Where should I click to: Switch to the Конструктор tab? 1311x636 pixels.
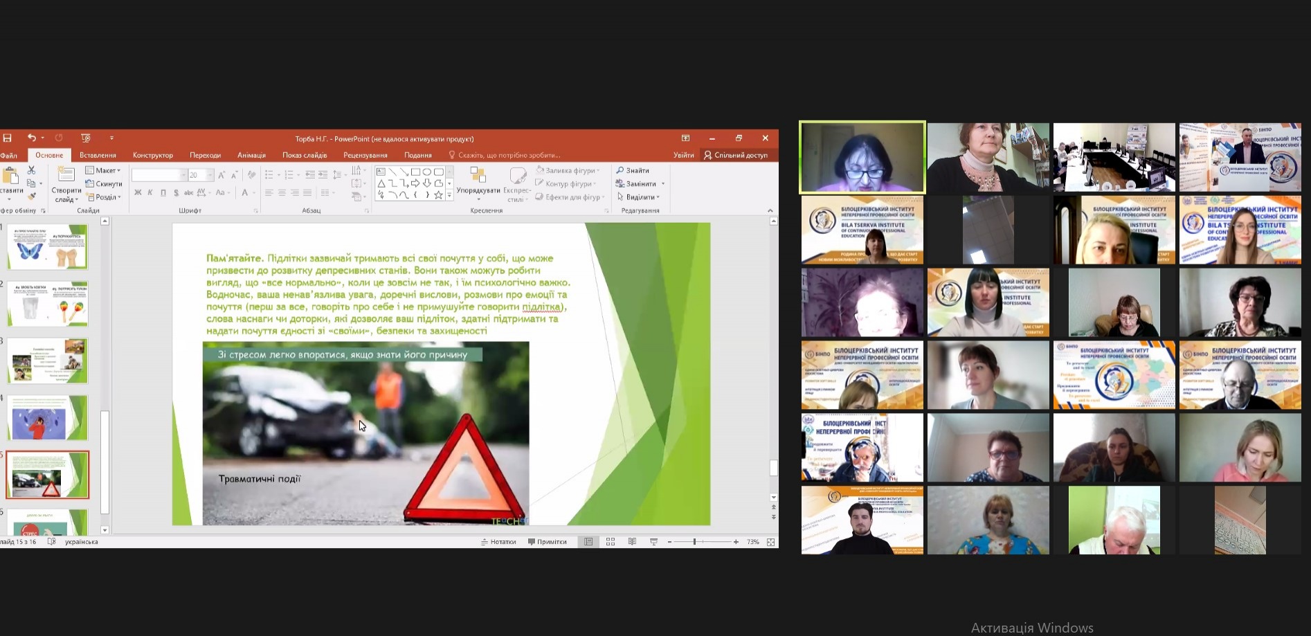pyautogui.click(x=153, y=155)
